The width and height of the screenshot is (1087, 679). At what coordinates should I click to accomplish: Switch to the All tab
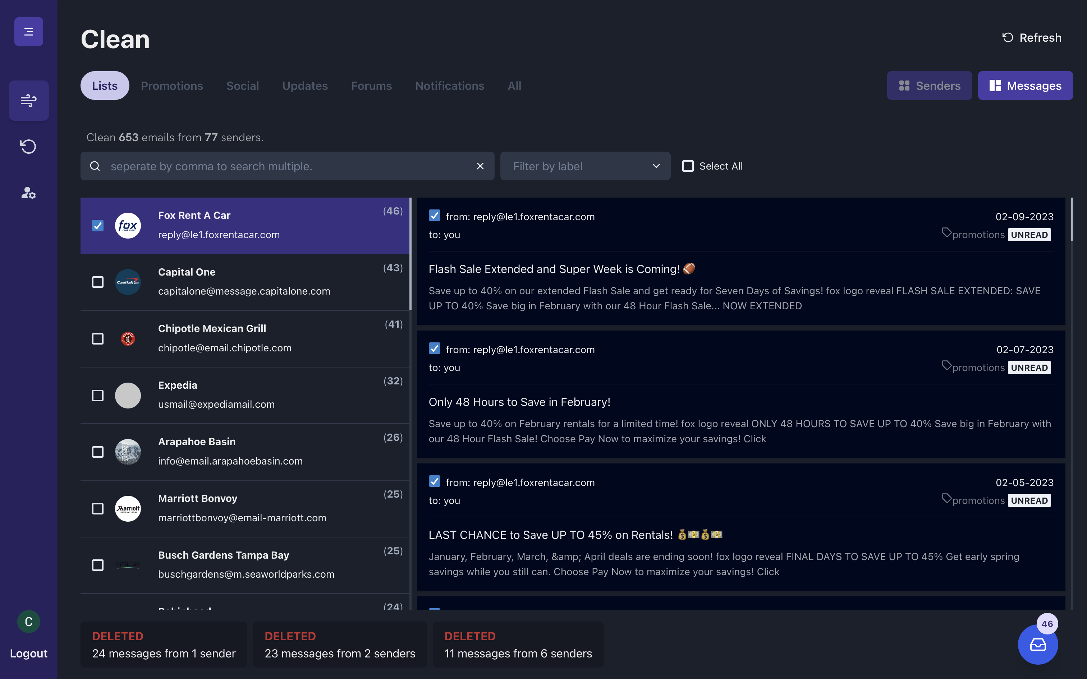tap(514, 86)
